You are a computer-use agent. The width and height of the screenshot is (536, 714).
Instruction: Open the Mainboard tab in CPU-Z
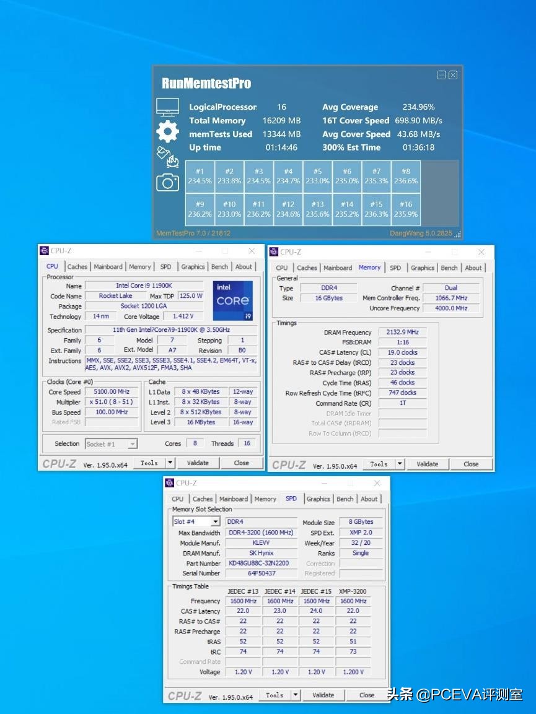[x=108, y=267]
